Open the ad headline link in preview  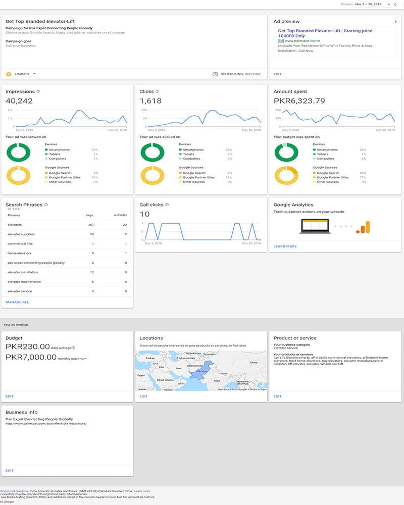coord(325,33)
